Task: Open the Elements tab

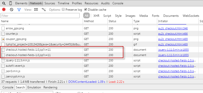Action: (x=21, y=3)
